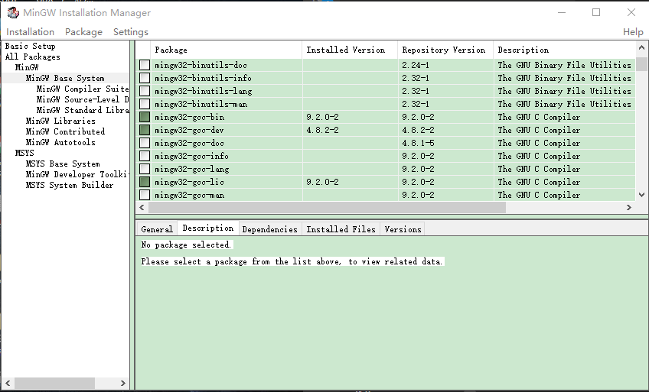The width and height of the screenshot is (649, 392).
Task: Open the Settings menu
Action: click(x=131, y=32)
